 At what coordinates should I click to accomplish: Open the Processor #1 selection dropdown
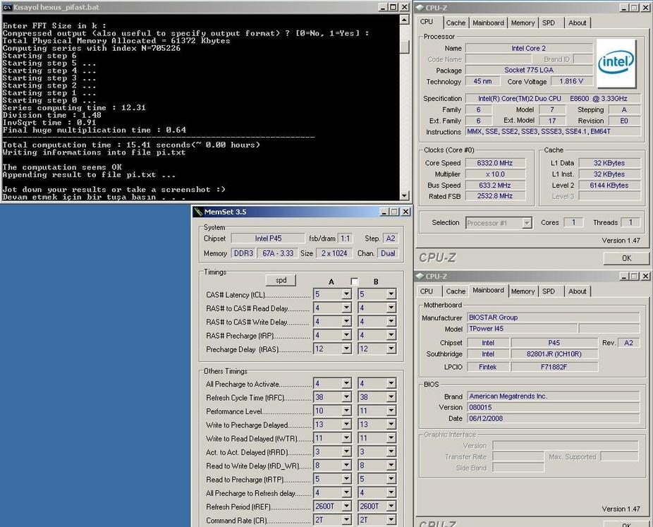pyautogui.click(x=527, y=223)
